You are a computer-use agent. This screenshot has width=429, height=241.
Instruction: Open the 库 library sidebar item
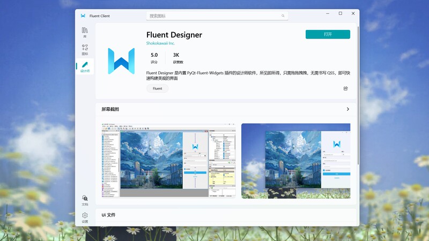pos(85,33)
